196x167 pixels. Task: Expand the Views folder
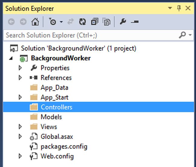coord(20,127)
